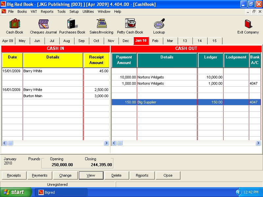Viewport: 263px width, 197px height.
Task: Switch to period tab 14
Action: [200, 41]
